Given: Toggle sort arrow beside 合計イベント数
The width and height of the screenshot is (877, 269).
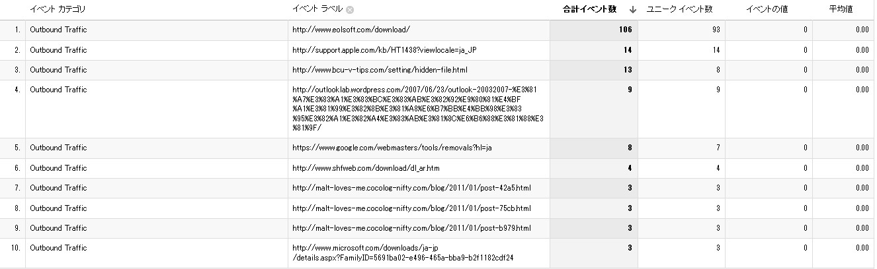Looking at the screenshot, I should [632, 9].
